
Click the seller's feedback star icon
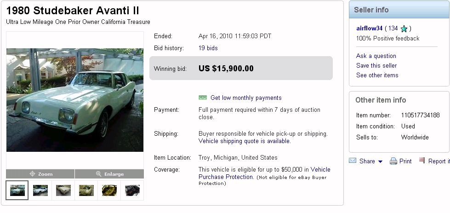[404, 29]
